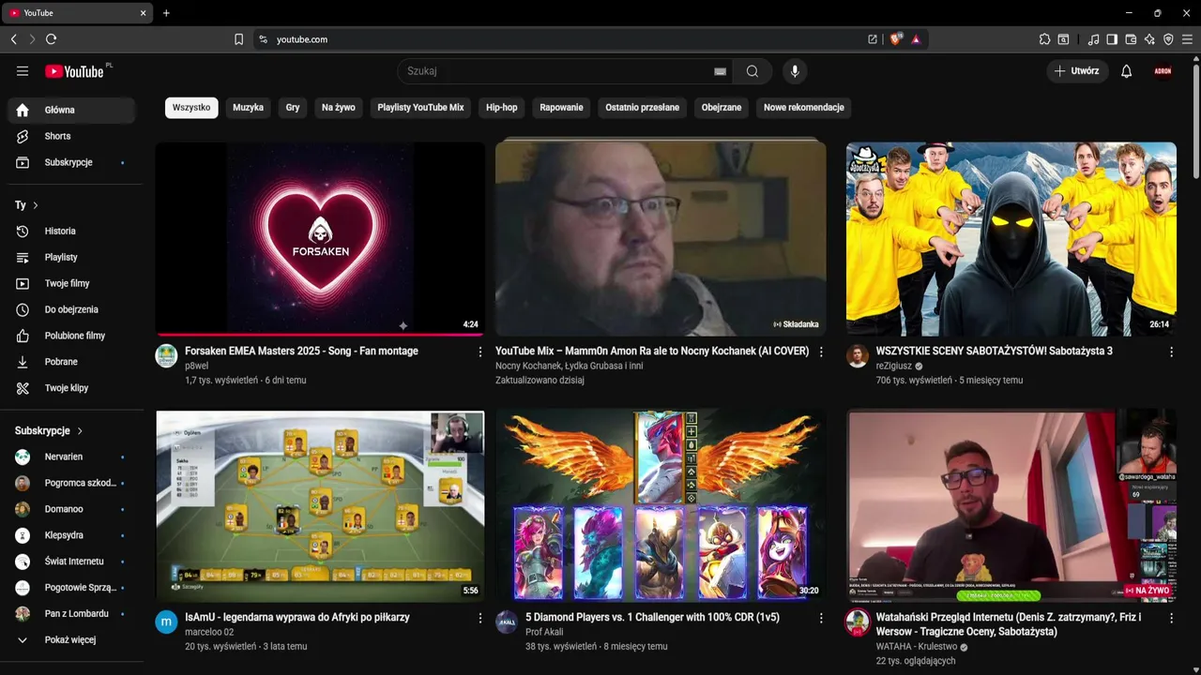Open Twoje klipy in the sidebar

point(71,388)
